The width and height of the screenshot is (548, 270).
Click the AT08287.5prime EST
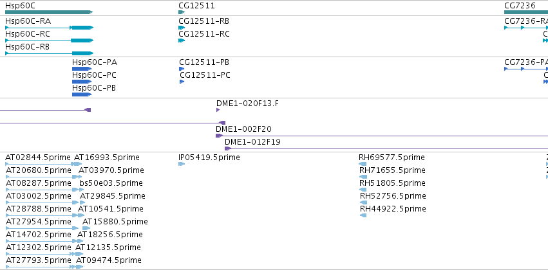coord(43,190)
